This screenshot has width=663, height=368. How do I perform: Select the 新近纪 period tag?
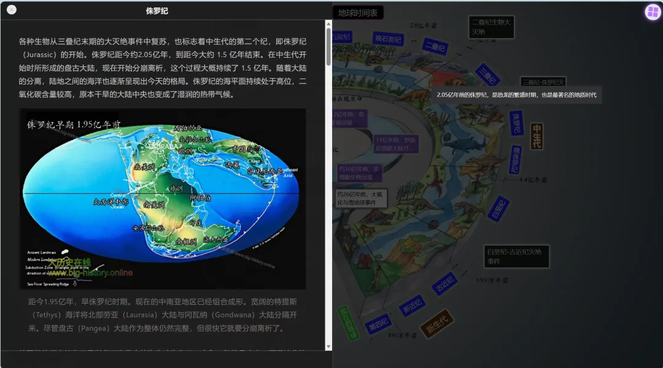[412, 305]
